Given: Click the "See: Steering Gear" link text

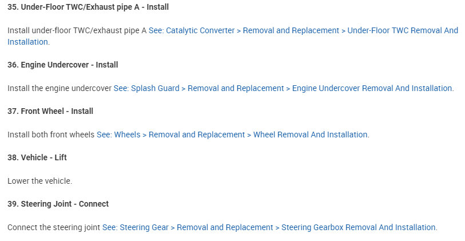Looking at the screenshot, I should 135,227.
